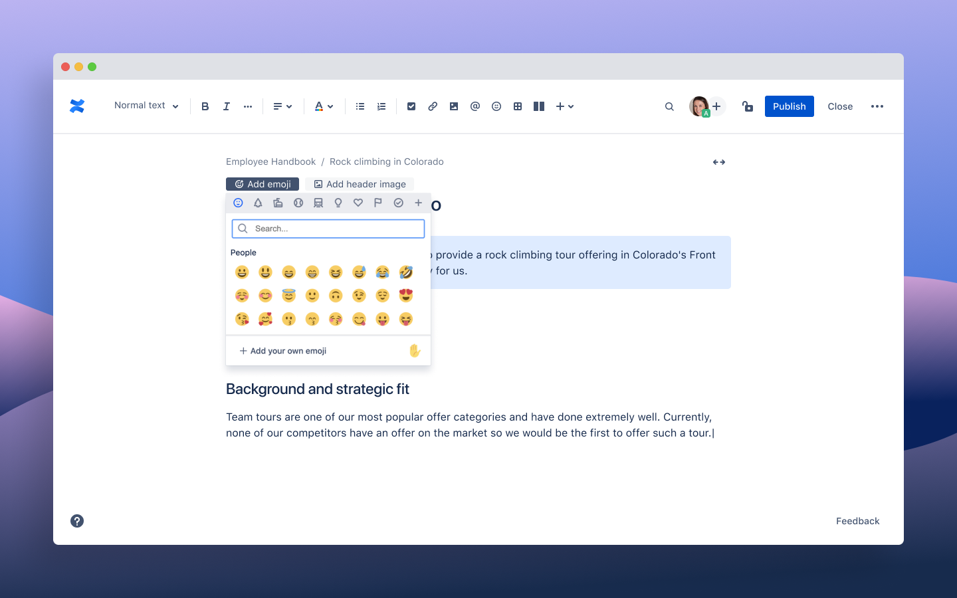Switch to the Nature emoji category tab
The height and width of the screenshot is (598, 957).
point(258,203)
